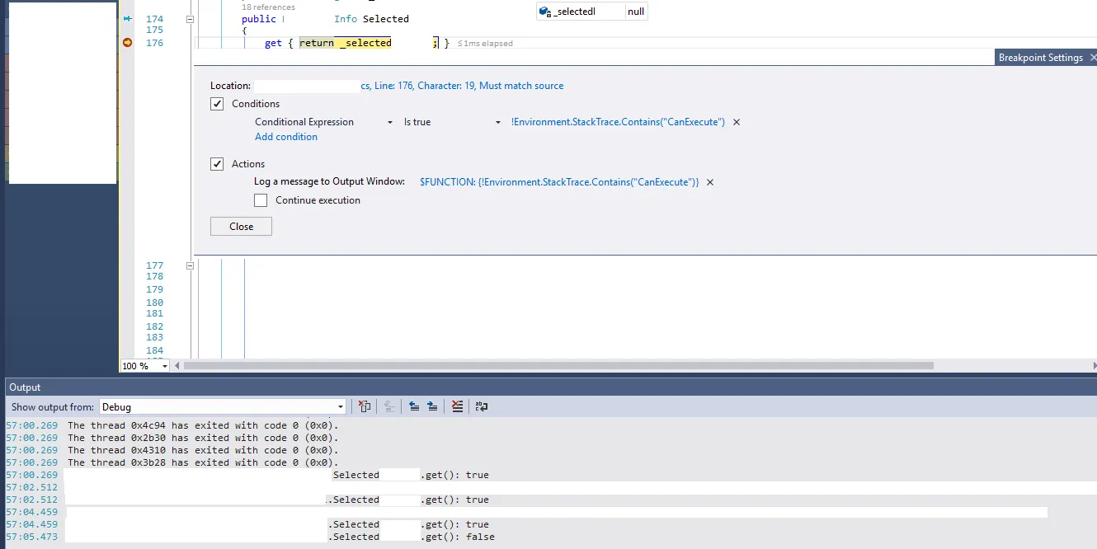Click output line 'thread 0x3b28 has exited'
The image size is (1097, 549).
203,462
